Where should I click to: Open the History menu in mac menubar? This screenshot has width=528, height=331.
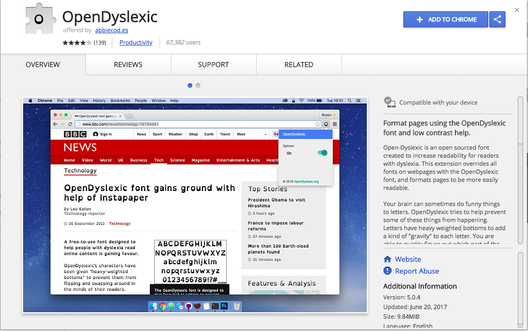(99, 100)
